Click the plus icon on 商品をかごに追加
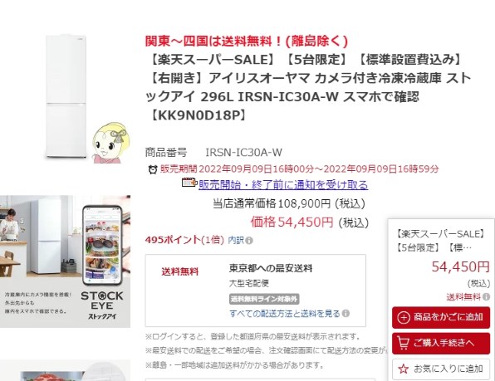Viewport: 495px width, 381px height. [x=404, y=317]
